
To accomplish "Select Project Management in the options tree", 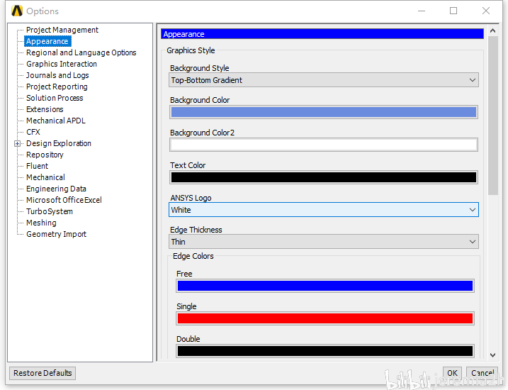I will pyautogui.click(x=62, y=30).
